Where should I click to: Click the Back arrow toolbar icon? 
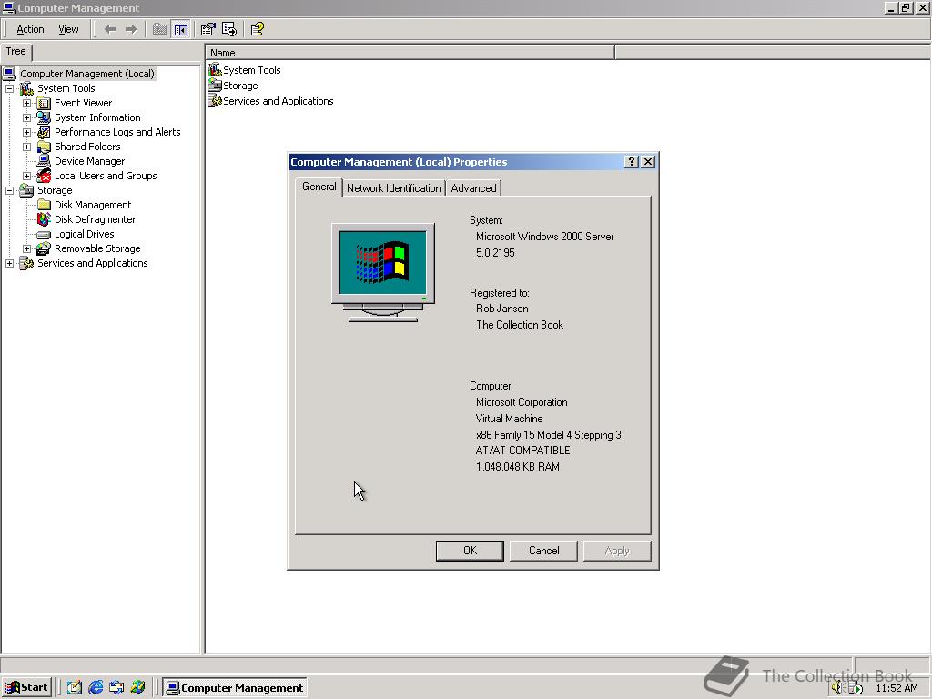pyautogui.click(x=110, y=29)
